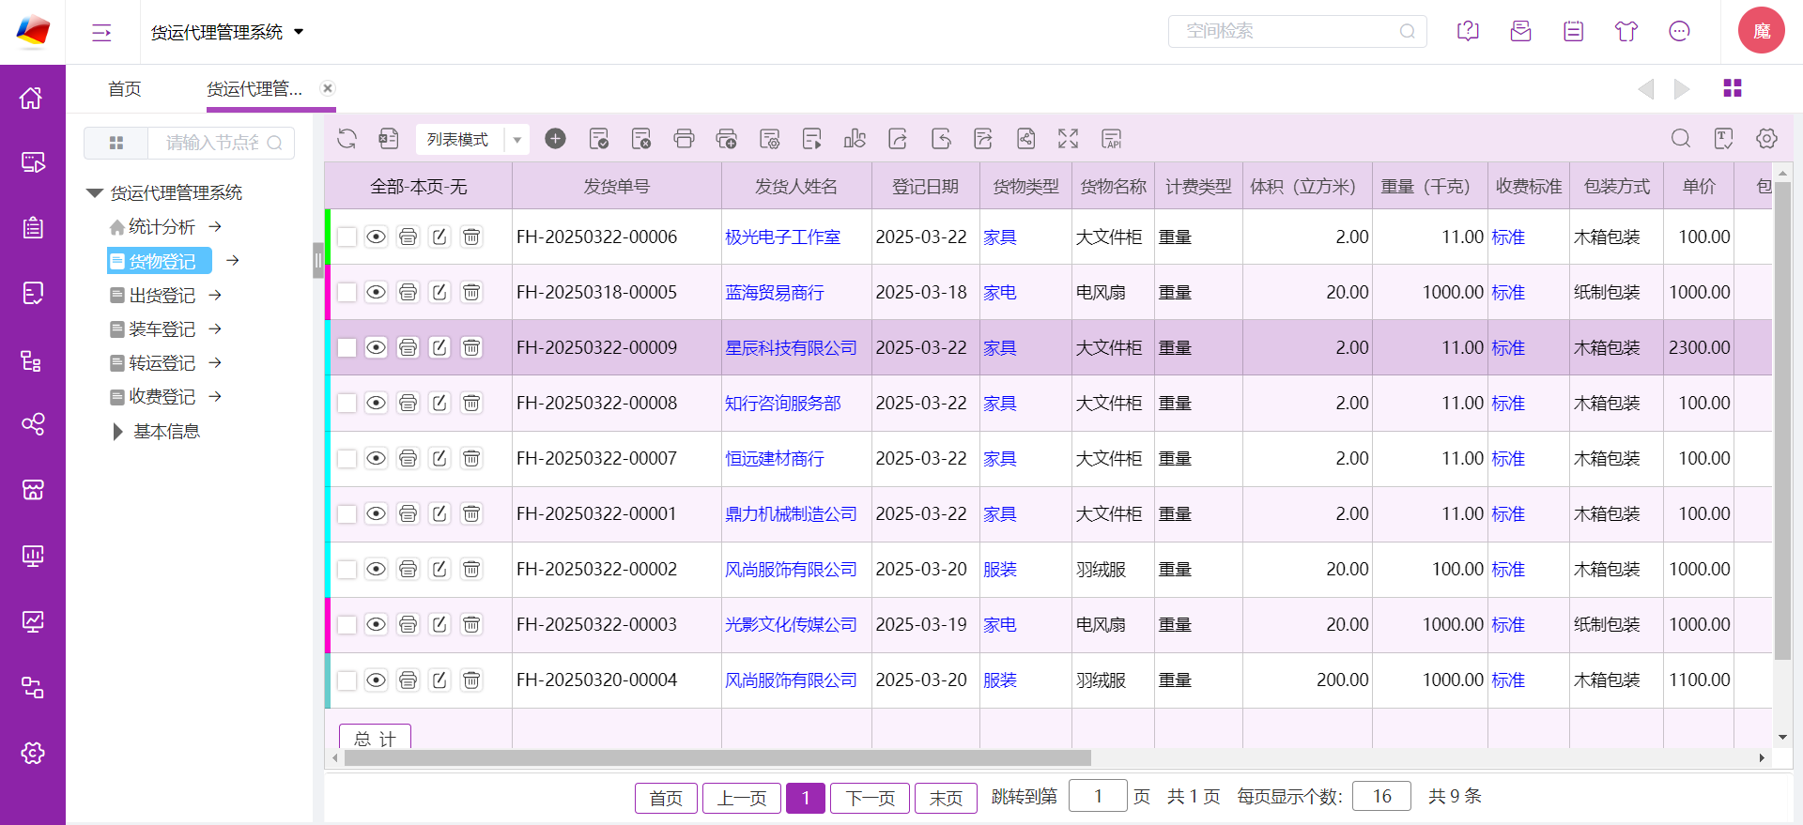Click the arrow beside 收费登记
Image resolution: width=1803 pixels, height=825 pixels.
215,396
